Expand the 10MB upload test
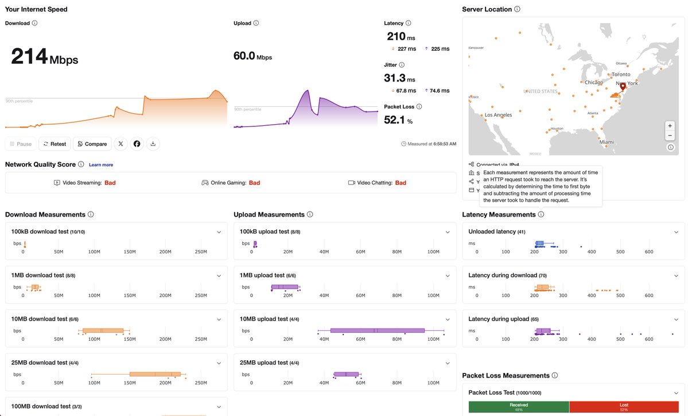The width and height of the screenshot is (688, 416). click(448, 319)
